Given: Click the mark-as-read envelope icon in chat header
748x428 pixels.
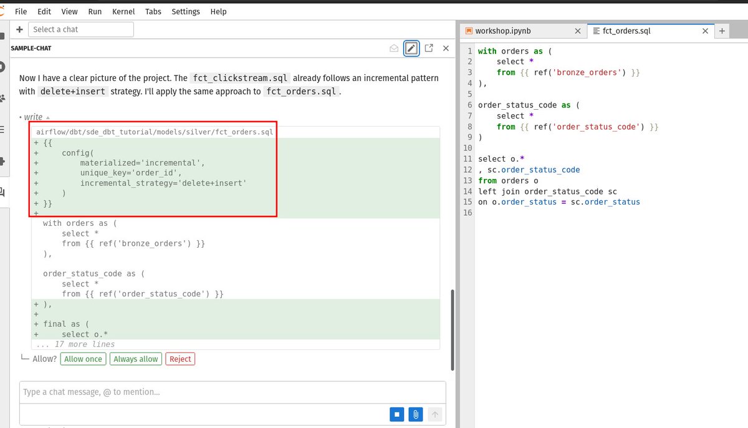Looking at the screenshot, I should pos(394,48).
